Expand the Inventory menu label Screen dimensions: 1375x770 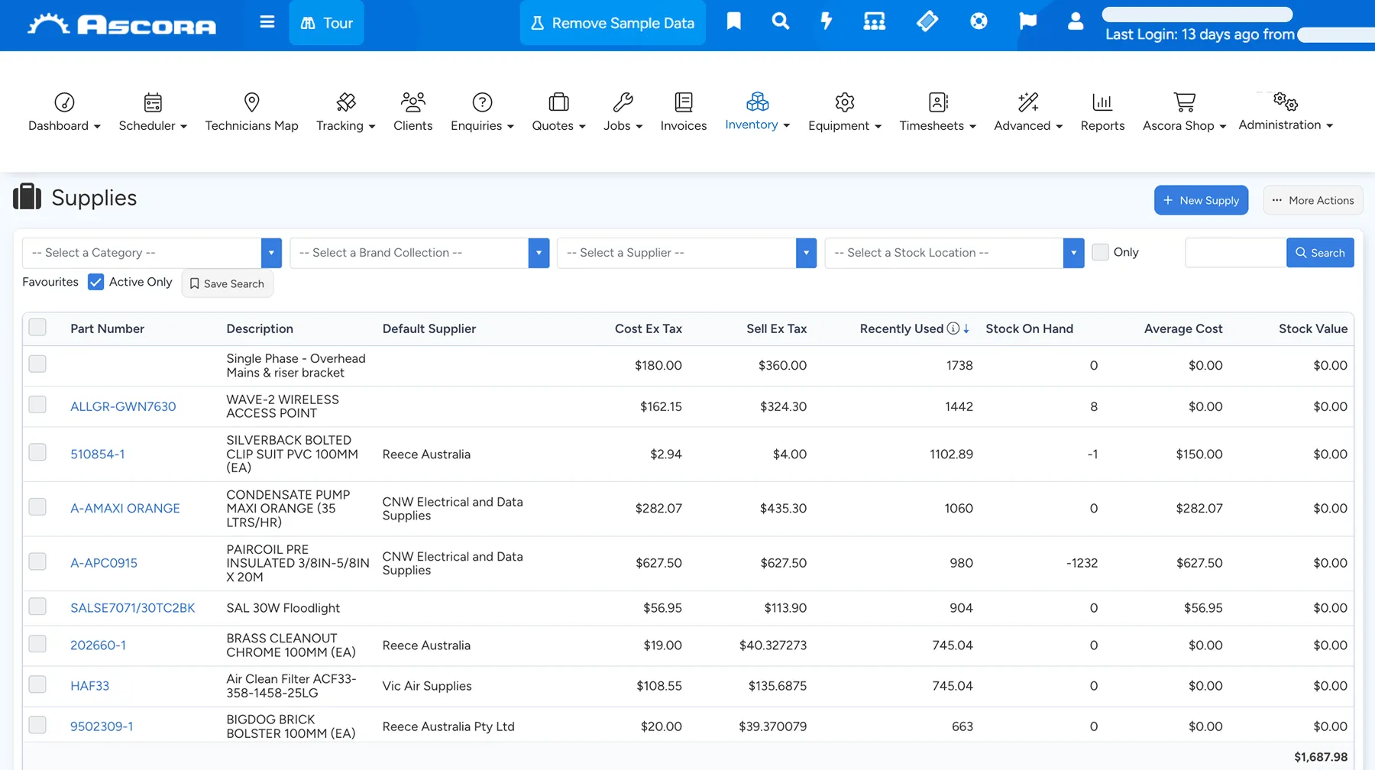757,125
